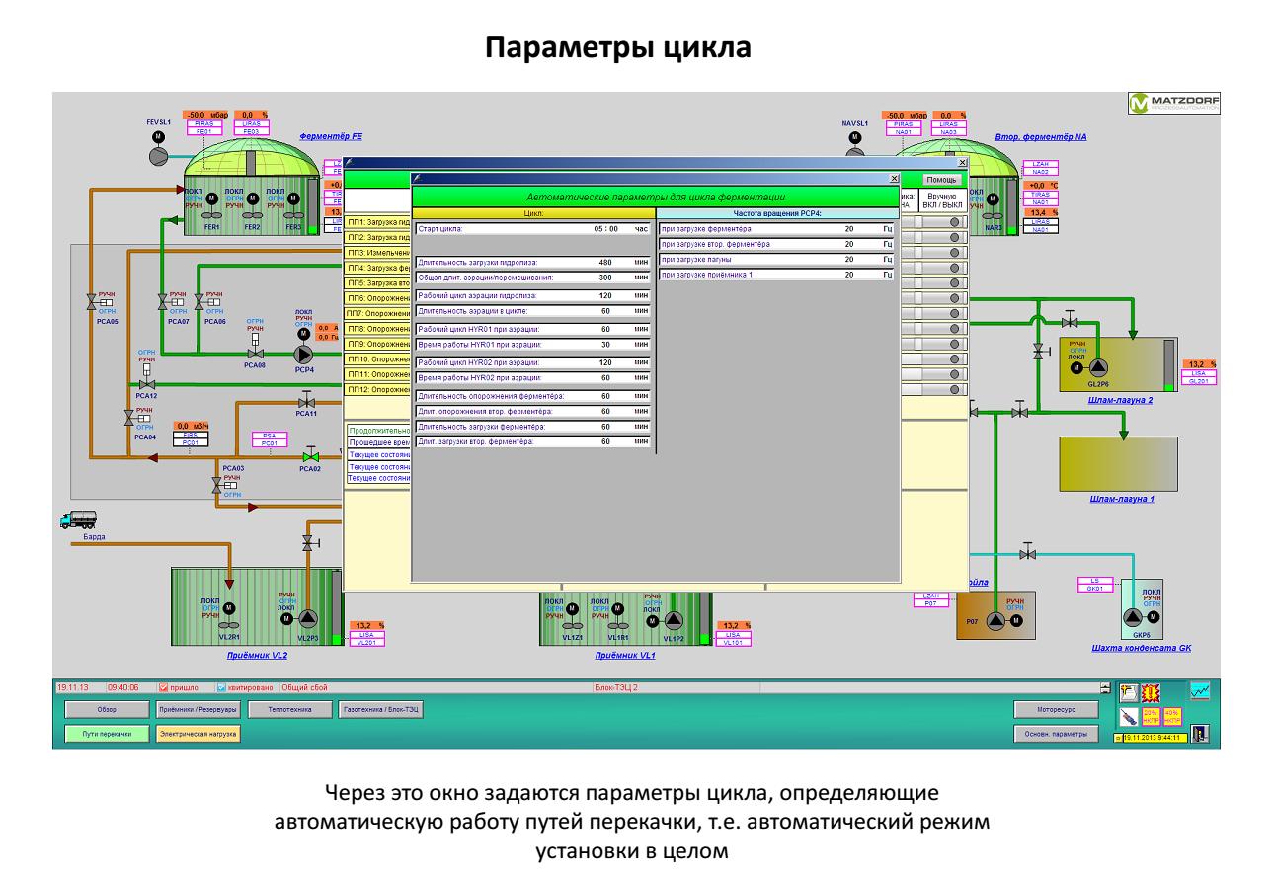Image resolution: width=1274 pixels, height=874 pixels.
Task: Toggle the manual on/off switch for ПП12
Action: click(954, 389)
